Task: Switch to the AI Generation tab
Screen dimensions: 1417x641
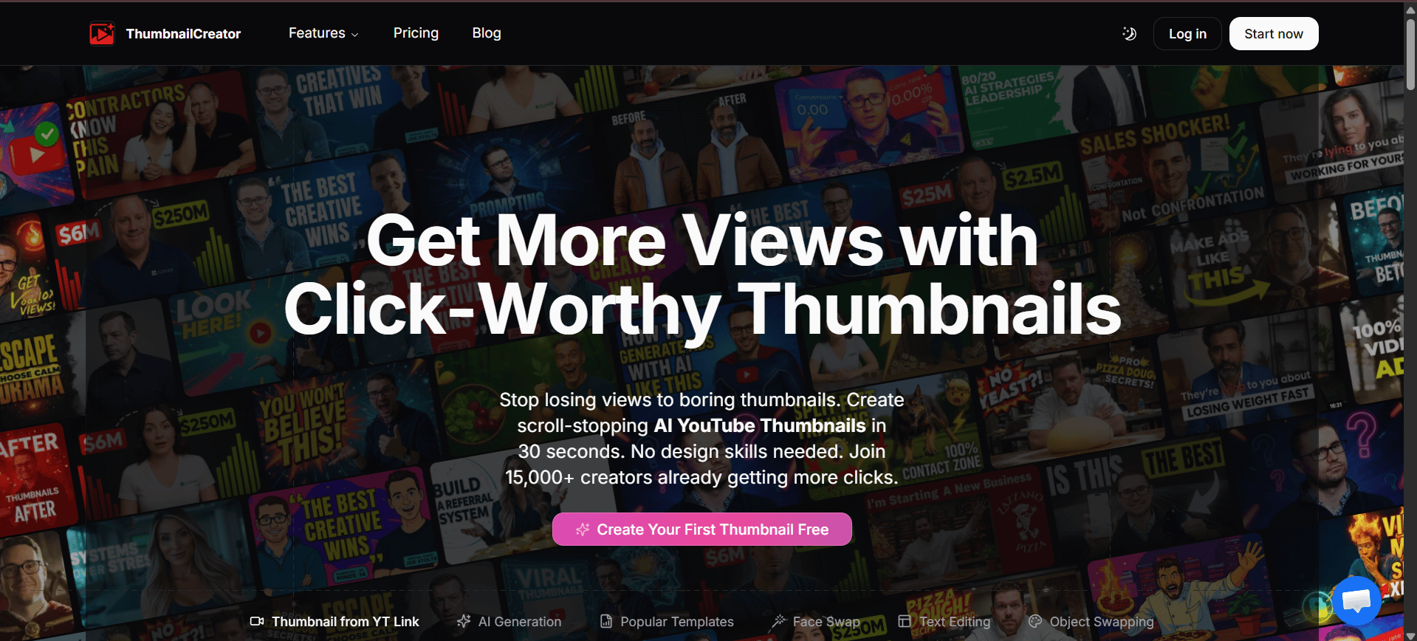Action: (509, 622)
